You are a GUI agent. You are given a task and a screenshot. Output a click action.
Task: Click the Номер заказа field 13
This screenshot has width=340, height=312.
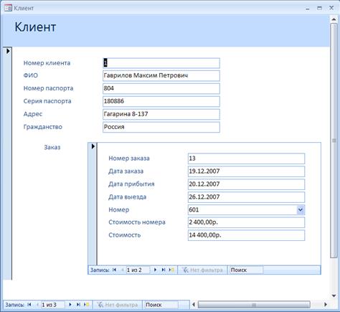pyautogui.click(x=246, y=159)
